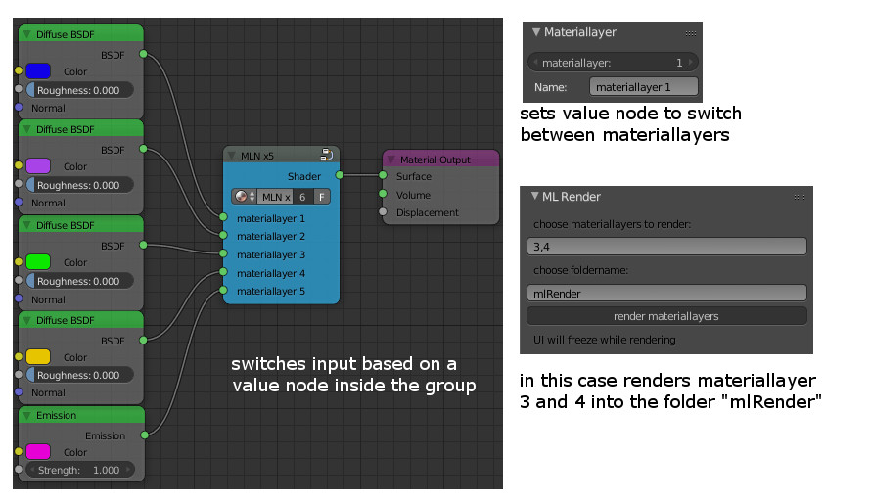Select the Material Output node header
870x504 pixels.
441,160
